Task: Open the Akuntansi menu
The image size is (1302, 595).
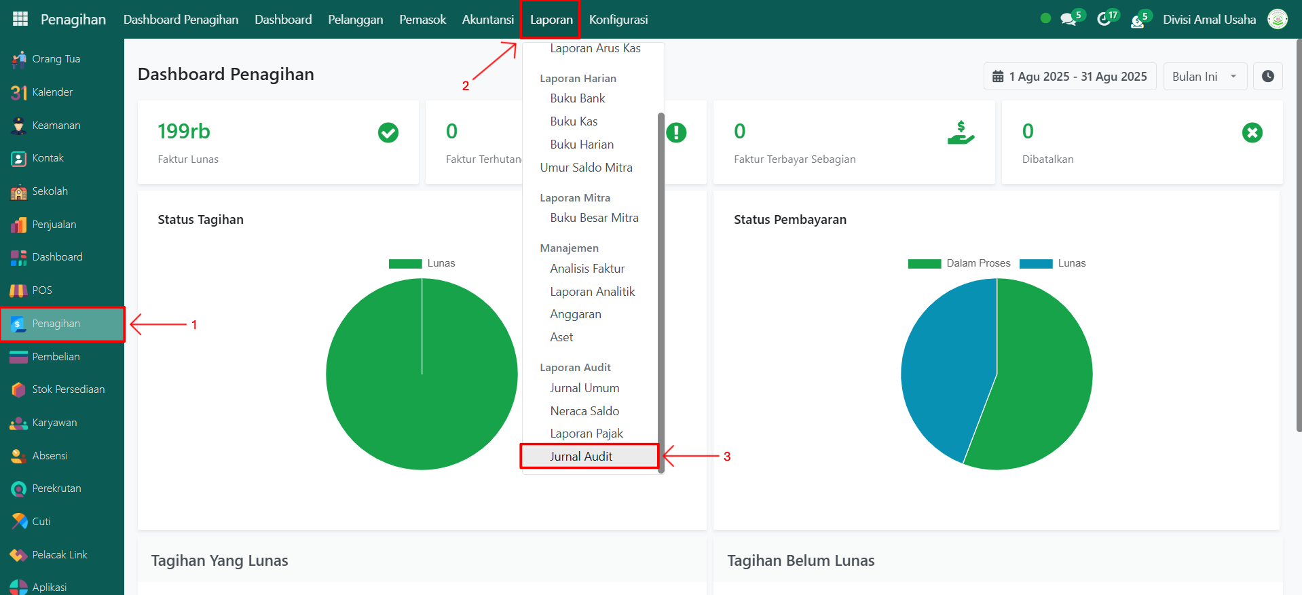Action: pos(487,20)
